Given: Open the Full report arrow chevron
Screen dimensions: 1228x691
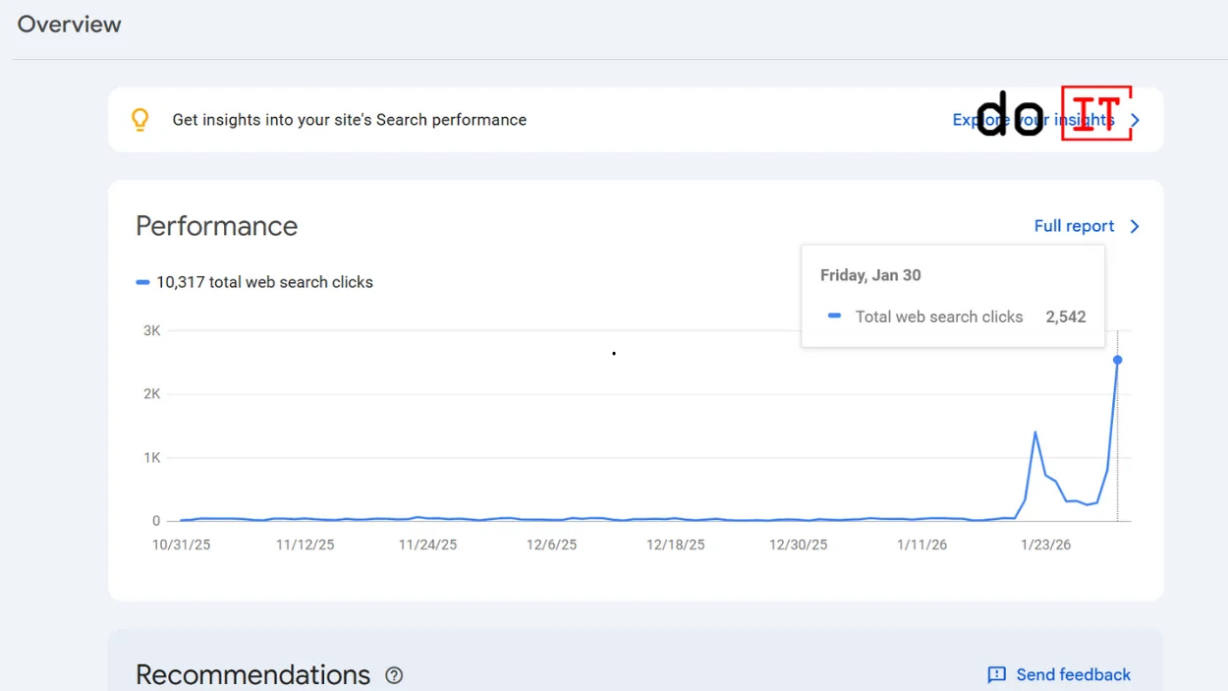Looking at the screenshot, I should (1135, 226).
